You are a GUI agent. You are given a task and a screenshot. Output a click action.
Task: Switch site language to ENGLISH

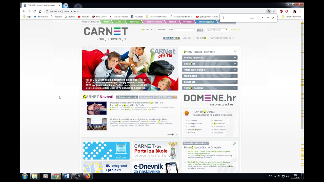pyautogui.click(x=236, y=30)
